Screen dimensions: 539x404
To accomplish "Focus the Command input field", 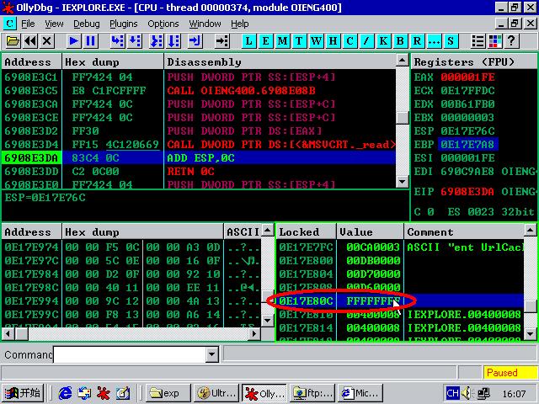I will point(131,353).
